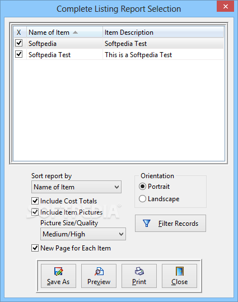Click the blue funnel filter icon

(x=147, y=223)
